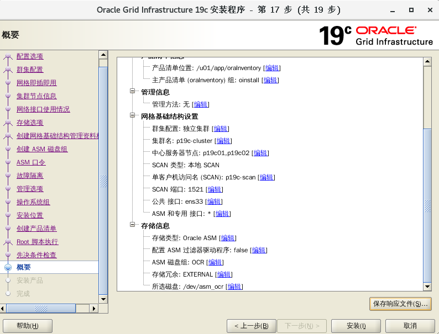Open the 安装位置 step

click(30, 215)
